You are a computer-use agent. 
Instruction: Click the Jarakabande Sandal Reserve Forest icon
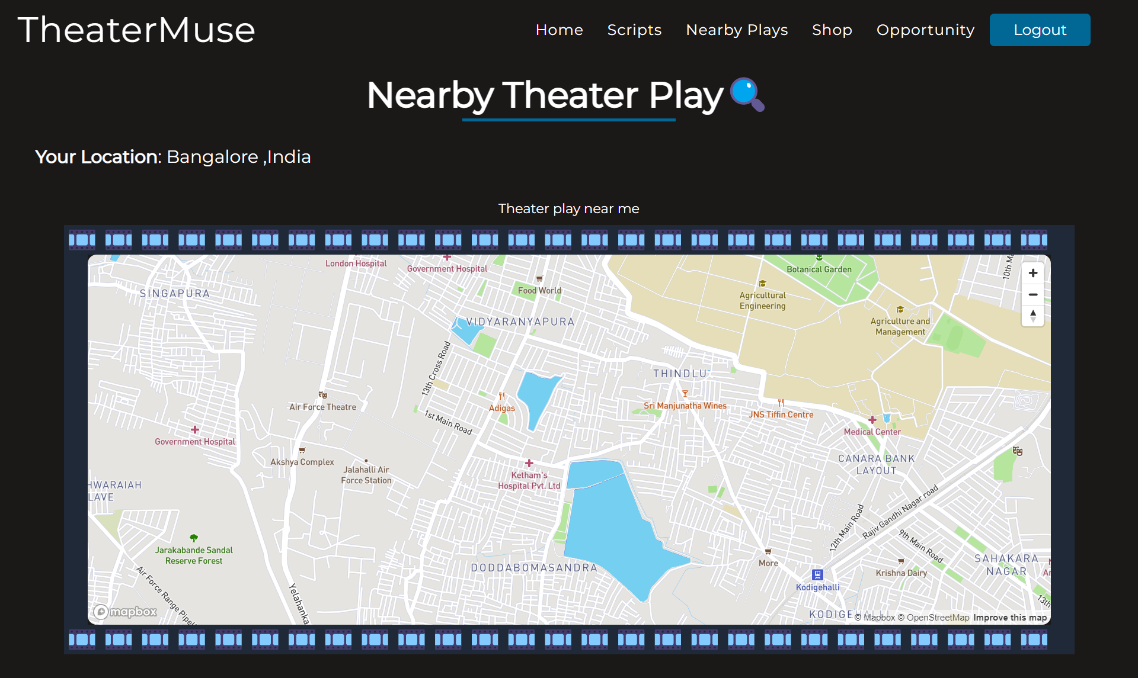click(x=194, y=538)
